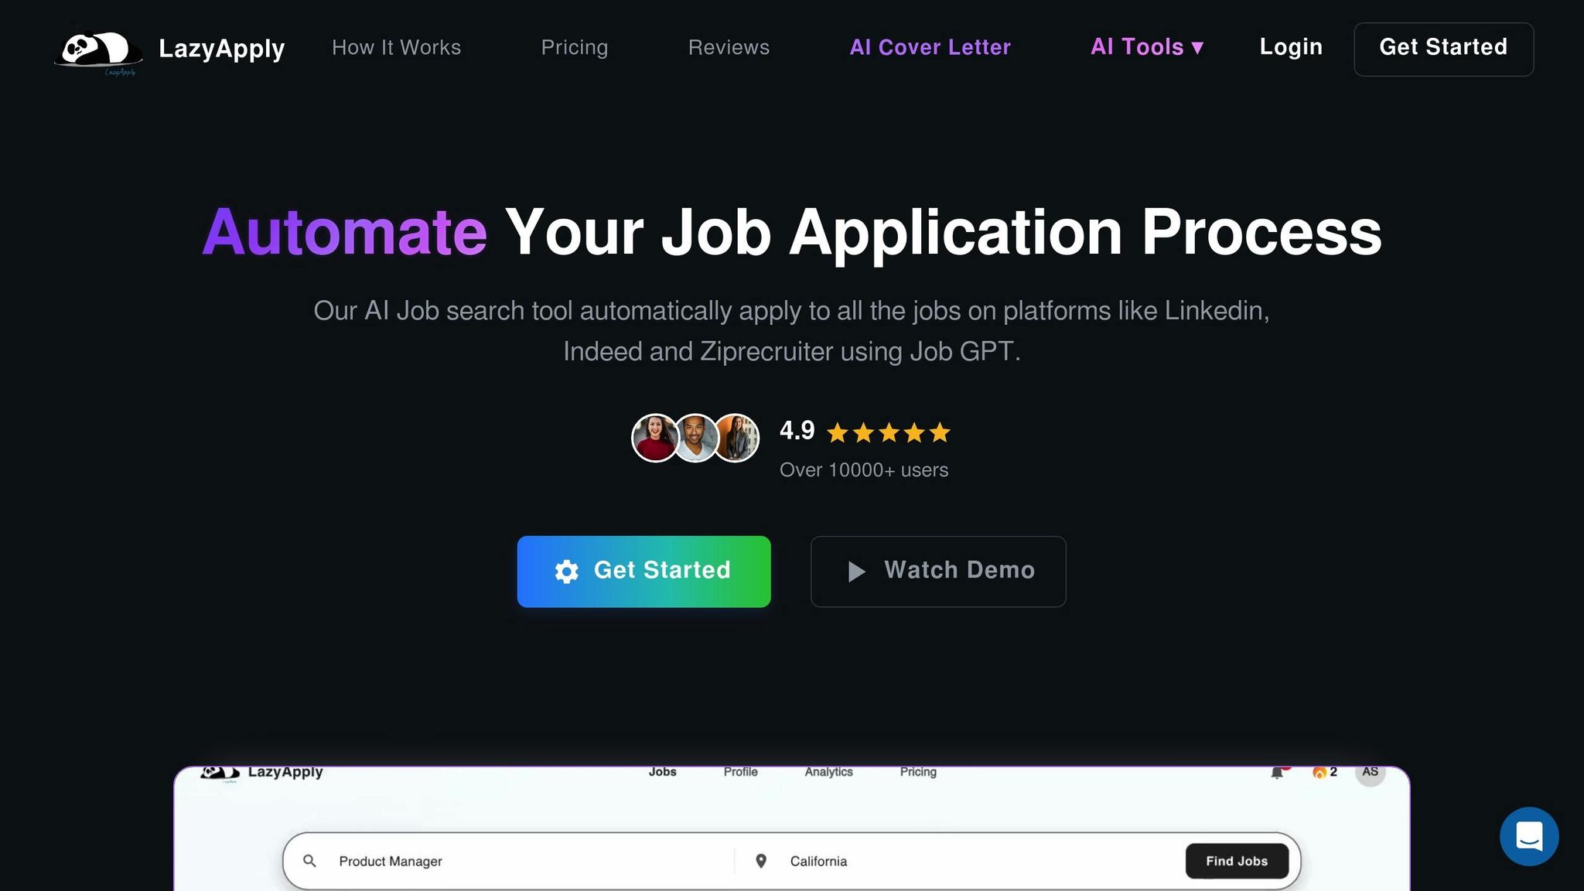
Task: Select the Profile tab in demo preview
Action: (x=740, y=772)
